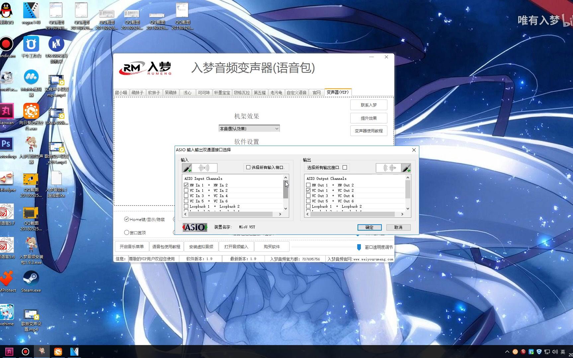Viewport: 573px width, 358px height.
Task: Check VC In 3 + VC In 4
Action: click(x=186, y=196)
